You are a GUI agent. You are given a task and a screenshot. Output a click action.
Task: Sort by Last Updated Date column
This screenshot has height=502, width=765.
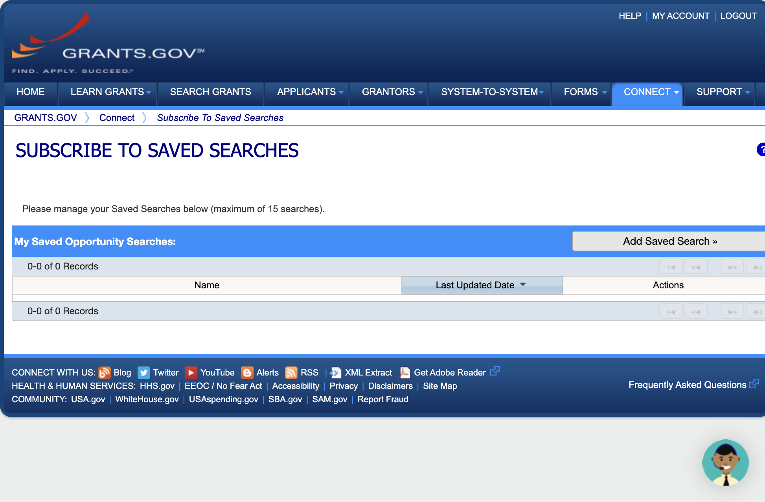pyautogui.click(x=482, y=285)
